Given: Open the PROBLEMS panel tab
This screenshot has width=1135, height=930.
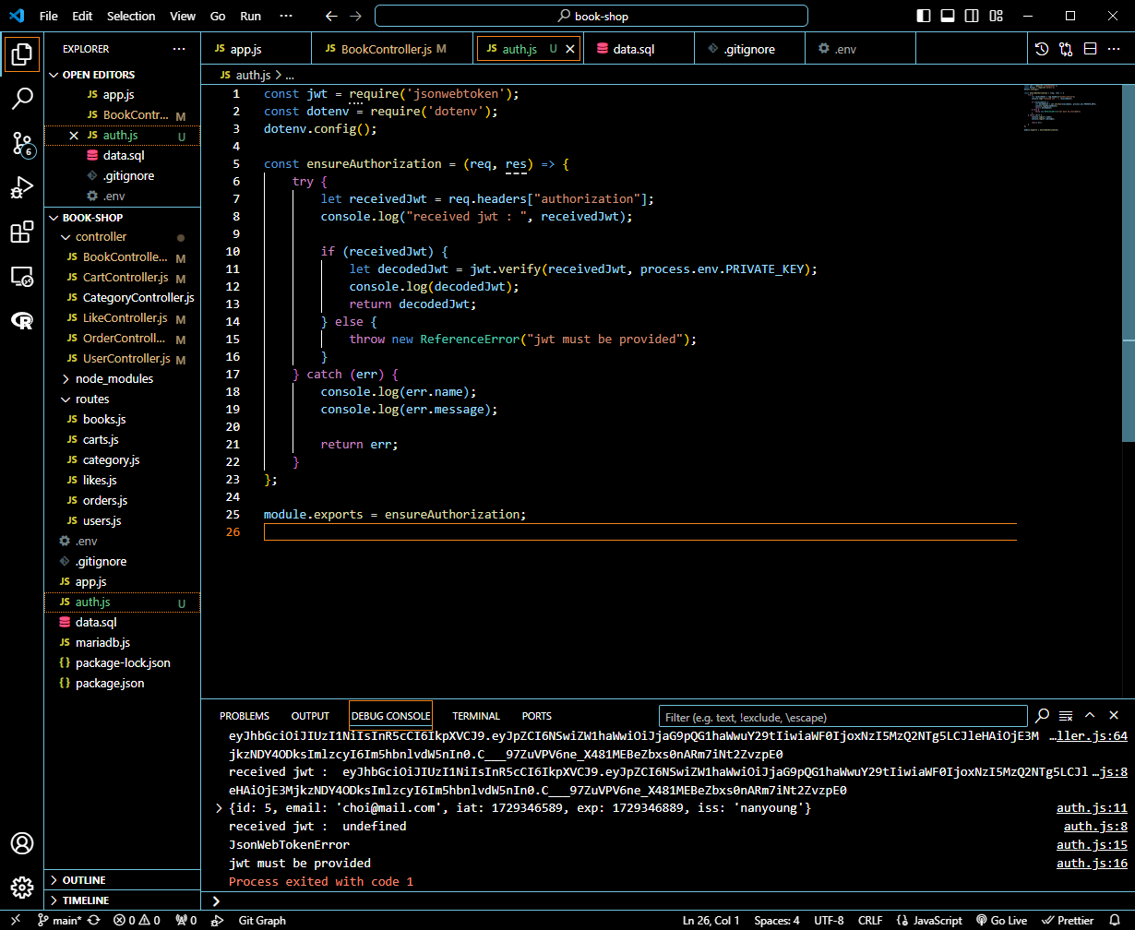Looking at the screenshot, I should [245, 716].
